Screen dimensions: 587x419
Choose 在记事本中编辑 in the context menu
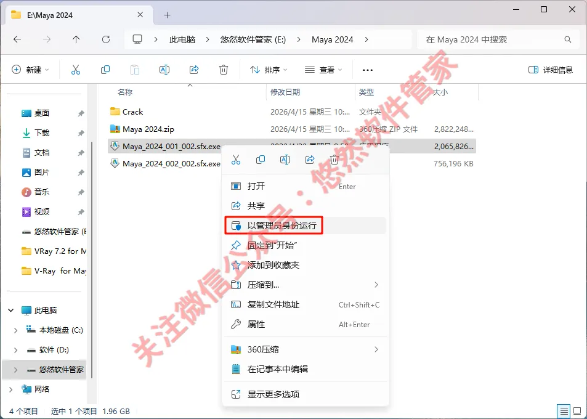tap(305, 369)
